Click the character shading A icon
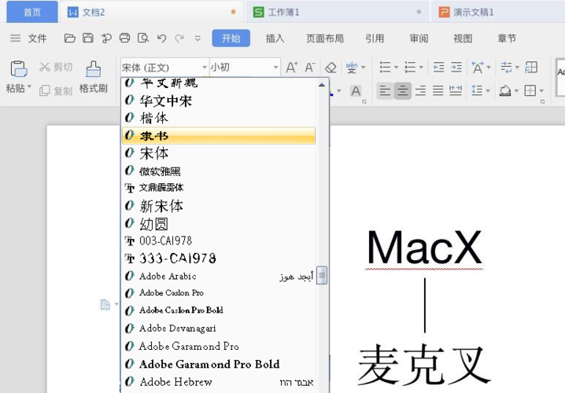This screenshot has height=393, width=565. tap(356, 90)
